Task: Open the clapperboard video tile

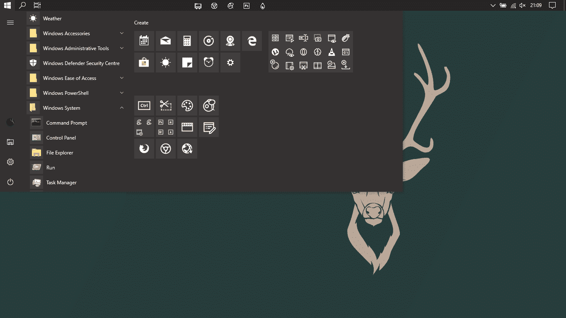Action: point(187,127)
